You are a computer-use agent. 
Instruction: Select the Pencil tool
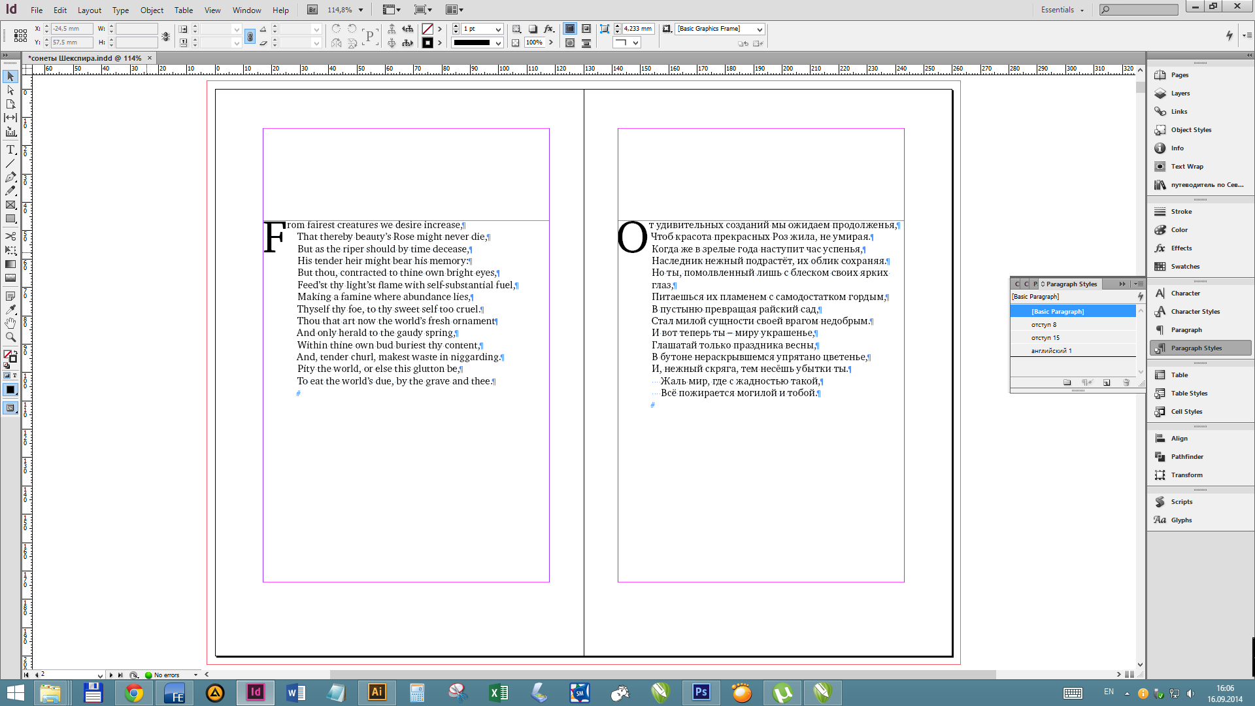point(10,191)
